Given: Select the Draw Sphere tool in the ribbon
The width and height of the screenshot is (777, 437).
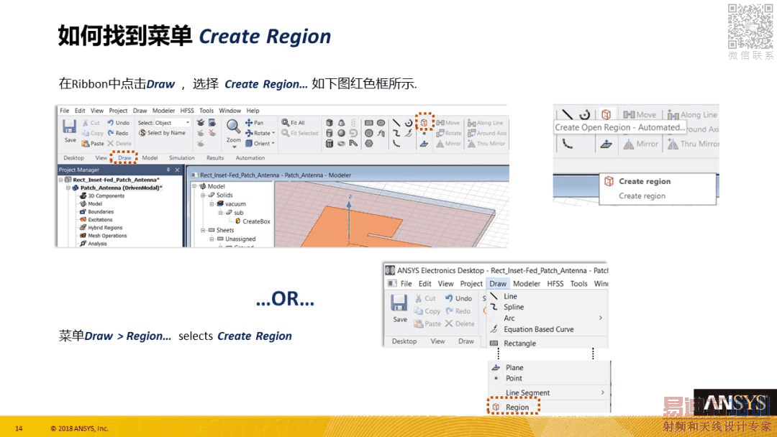Looking at the screenshot, I should tap(341, 133).
